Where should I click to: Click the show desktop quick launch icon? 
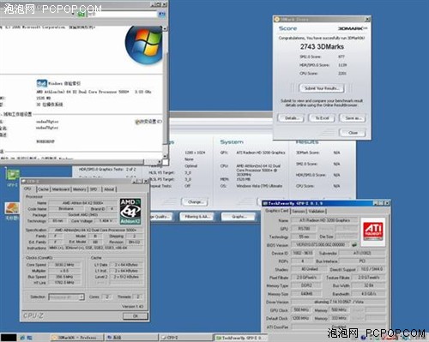[29, 338]
